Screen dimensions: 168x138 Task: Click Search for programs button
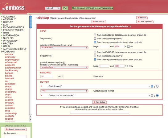click(x=15, y=129)
